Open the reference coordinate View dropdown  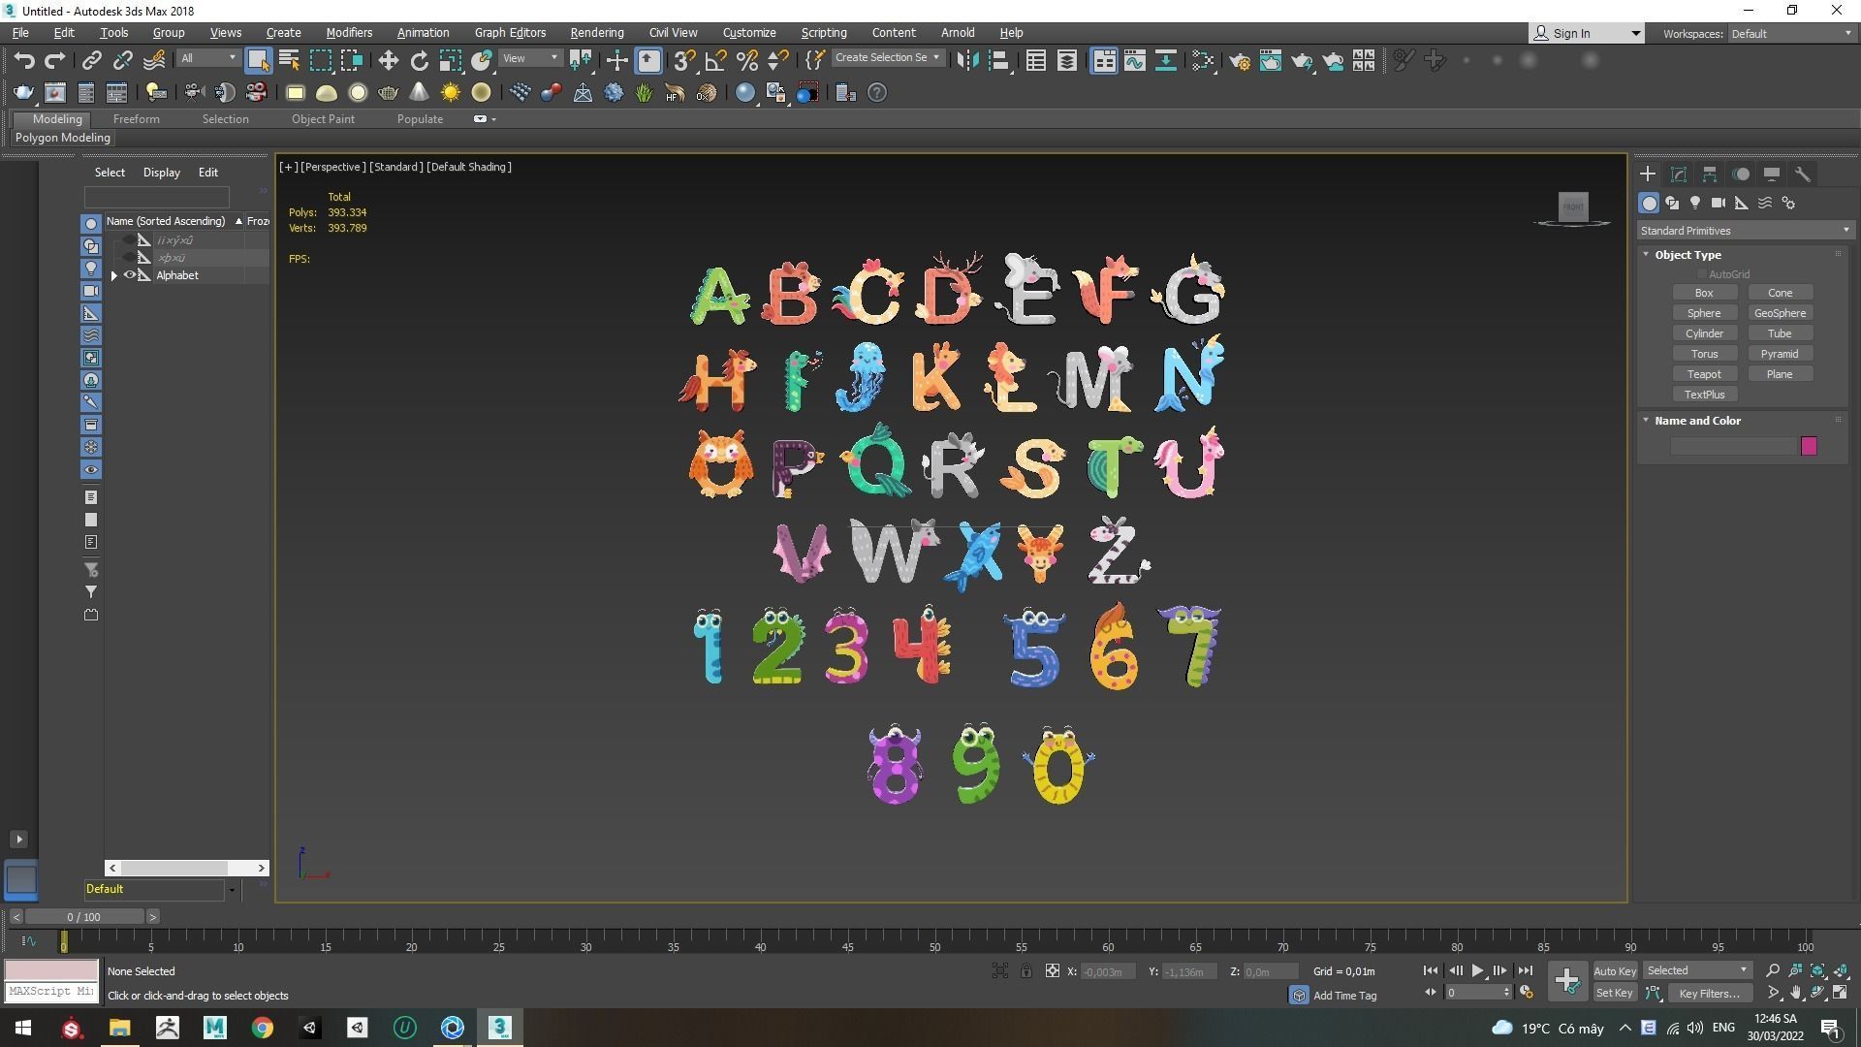tap(531, 58)
